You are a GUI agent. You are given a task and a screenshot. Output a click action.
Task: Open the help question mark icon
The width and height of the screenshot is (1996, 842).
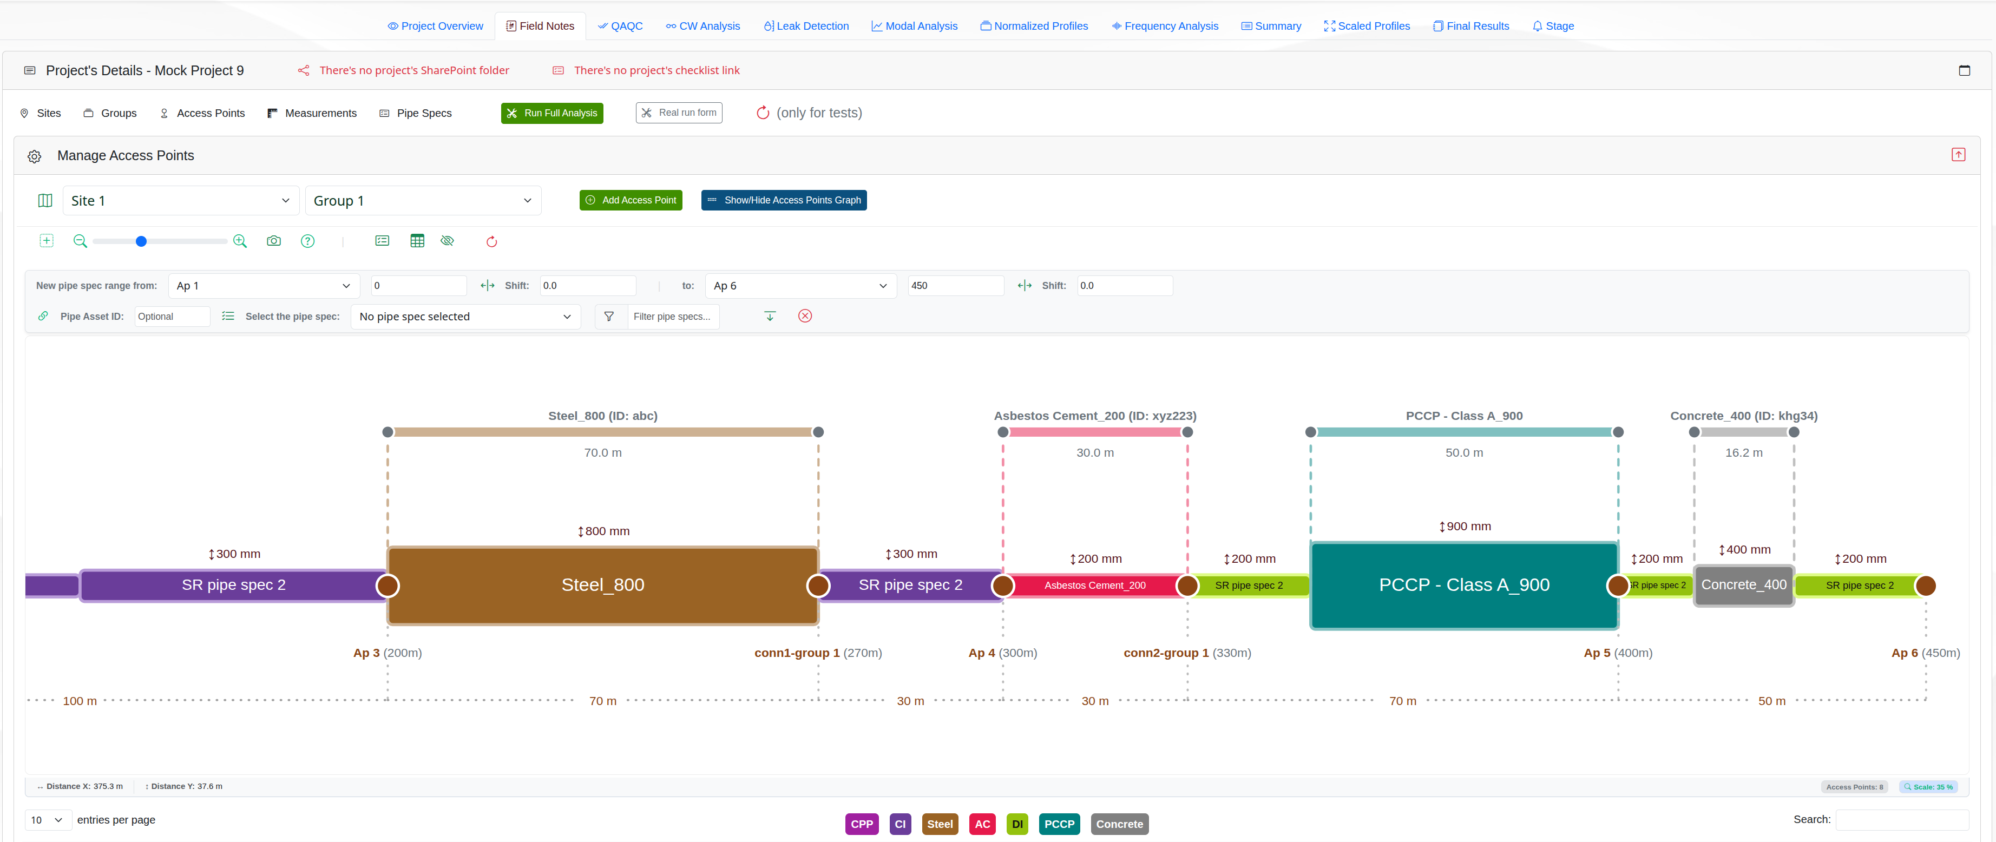[x=307, y=241]
